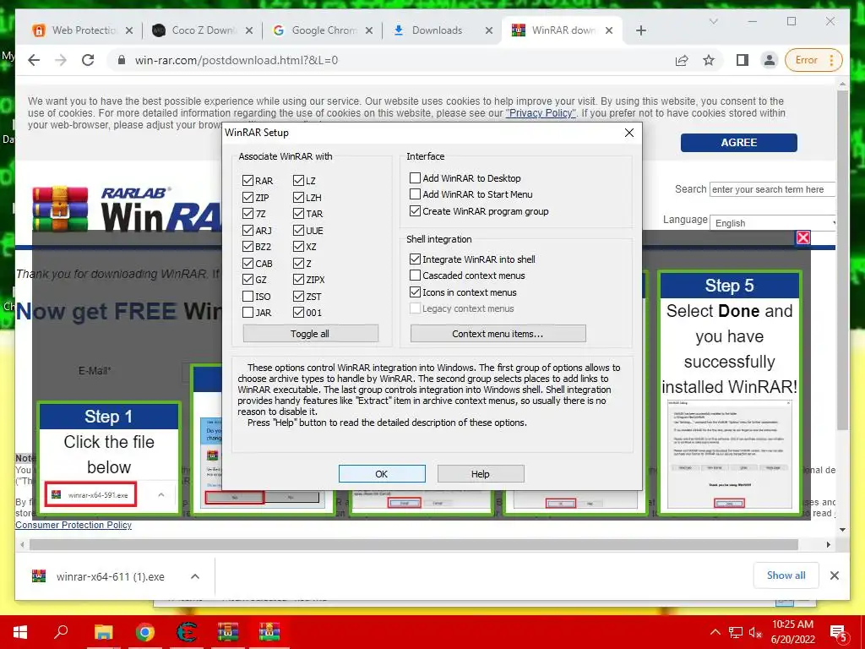
Task: Show all downloads
Action: click(786, 575)
